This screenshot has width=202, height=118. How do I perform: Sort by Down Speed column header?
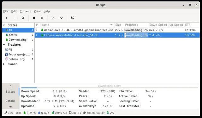click(158, 25)
